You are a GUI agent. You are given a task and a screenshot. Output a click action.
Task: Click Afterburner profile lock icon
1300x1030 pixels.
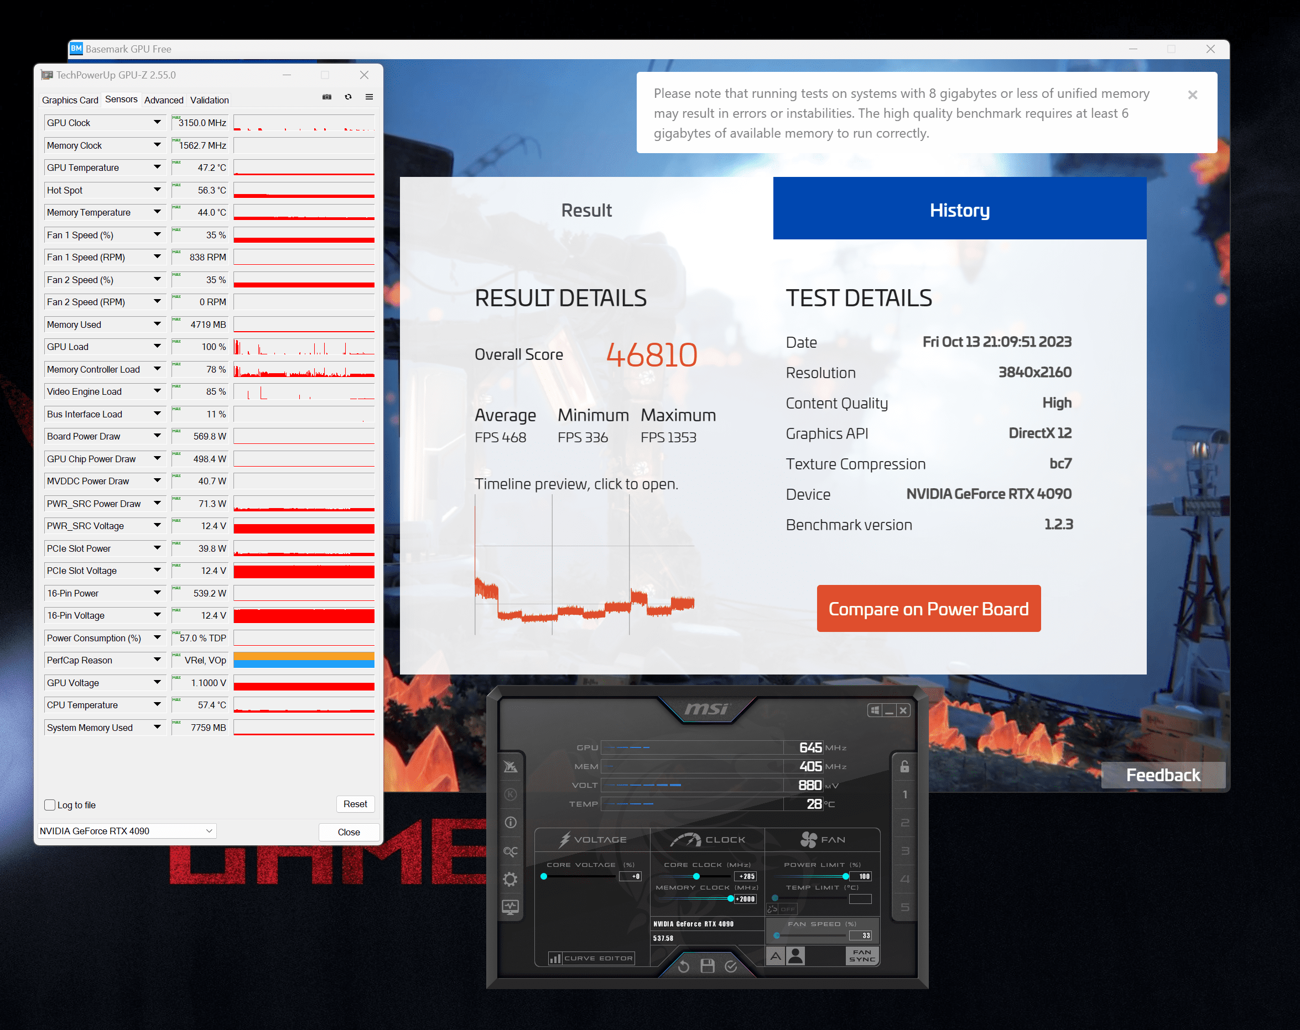(x=904, y=766)
